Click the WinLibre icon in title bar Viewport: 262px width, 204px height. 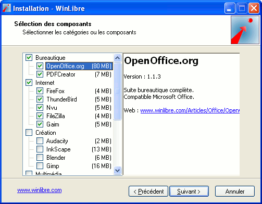tap(7, 8)
